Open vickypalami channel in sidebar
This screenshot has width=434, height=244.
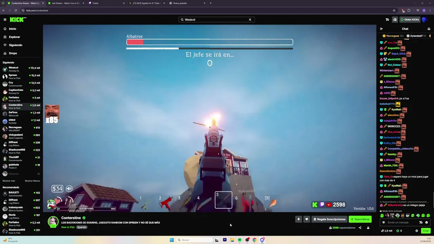tap(21, 136)
